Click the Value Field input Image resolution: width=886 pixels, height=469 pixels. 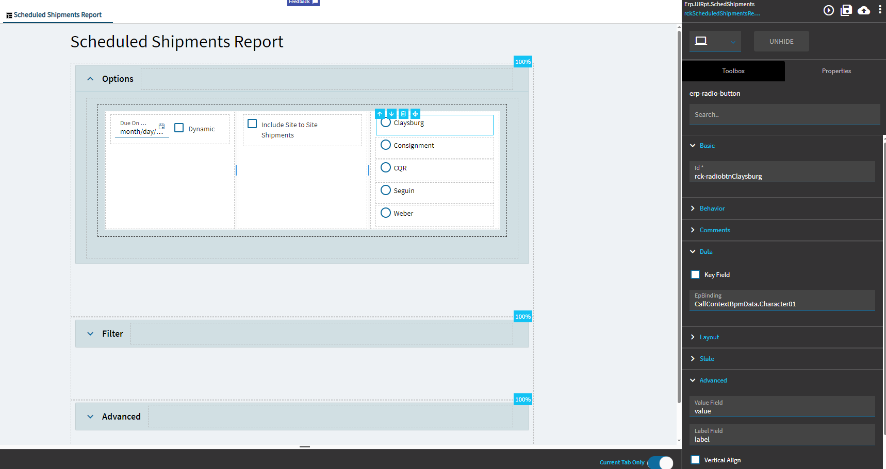coord(782,407)
